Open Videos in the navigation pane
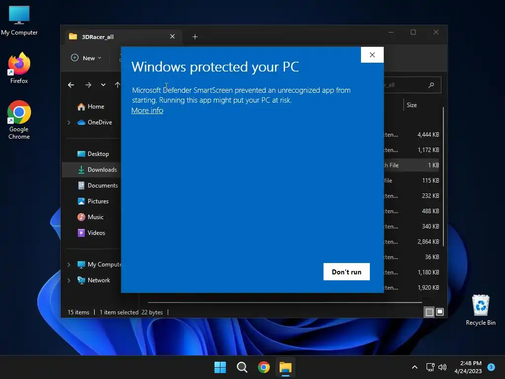 coord(92,233)
